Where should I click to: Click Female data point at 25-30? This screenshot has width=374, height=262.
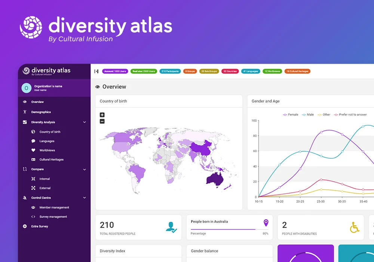tap(321, 132)
